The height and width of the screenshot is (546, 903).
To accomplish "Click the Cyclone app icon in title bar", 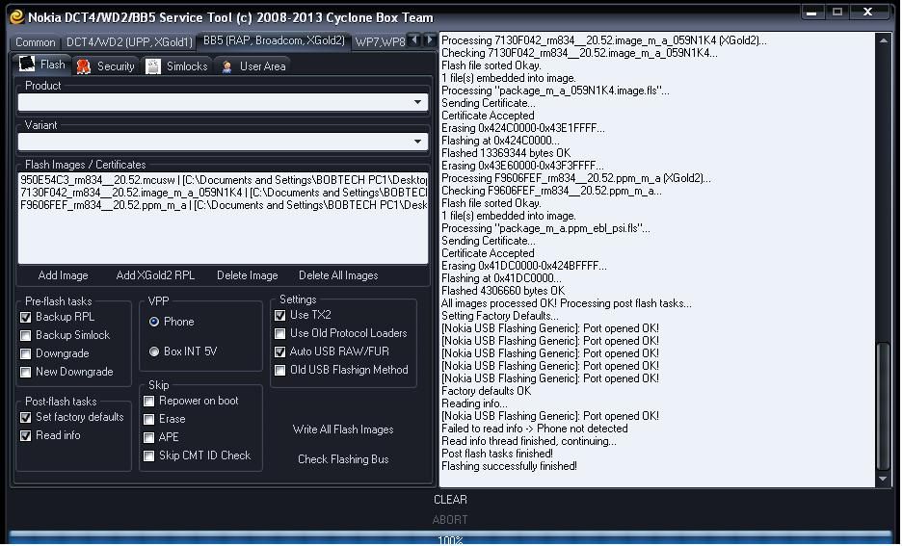I will coord(15,16).
